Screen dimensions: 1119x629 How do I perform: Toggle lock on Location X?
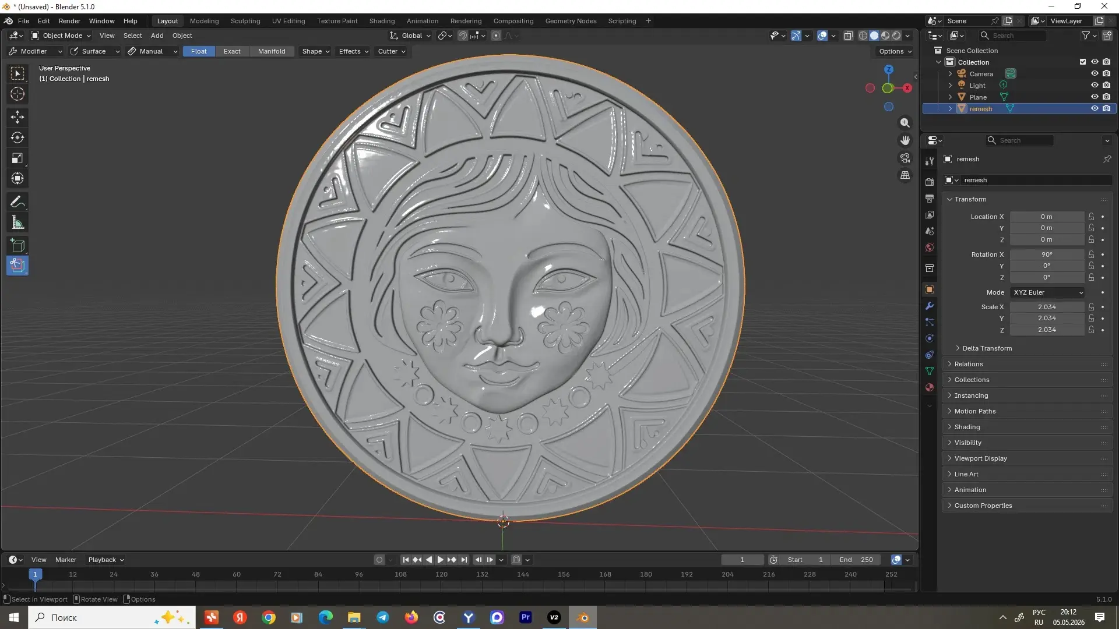(1091, 217)
